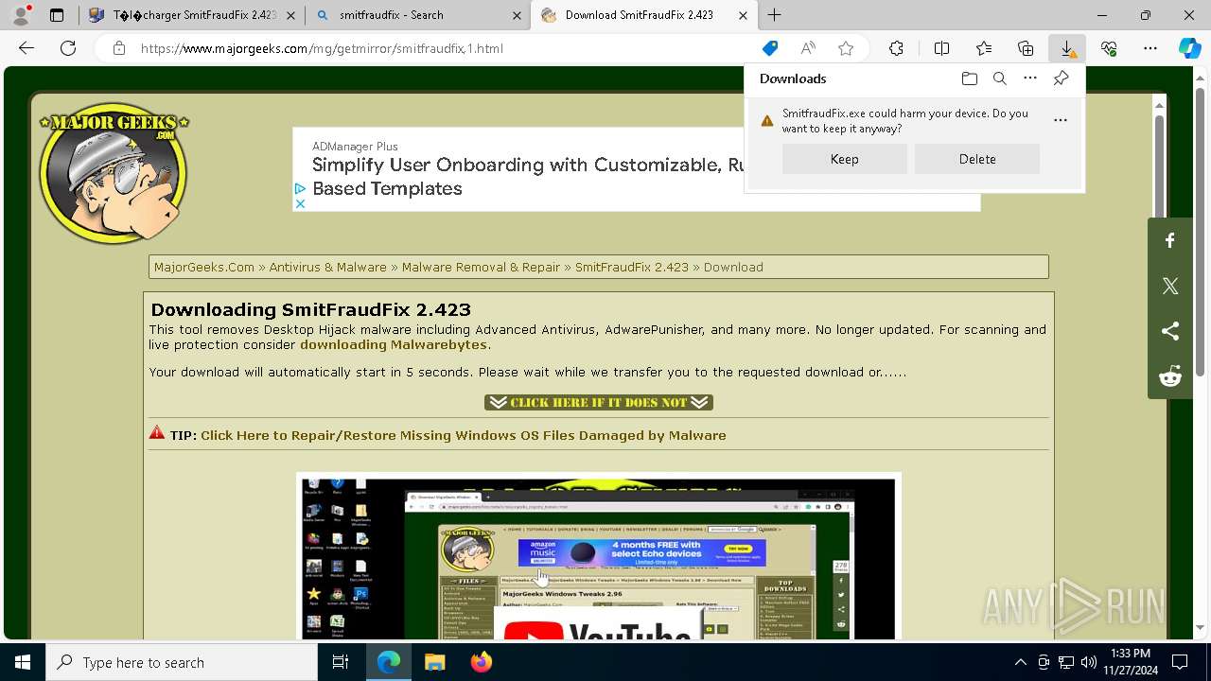The height and width of the screenshot is (681, 1211).
Task: Open more options in Downloads panel header
Action: (1030, 79)
